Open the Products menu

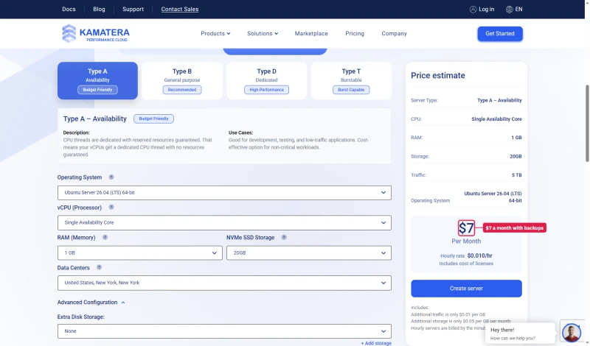pos(215,33)
